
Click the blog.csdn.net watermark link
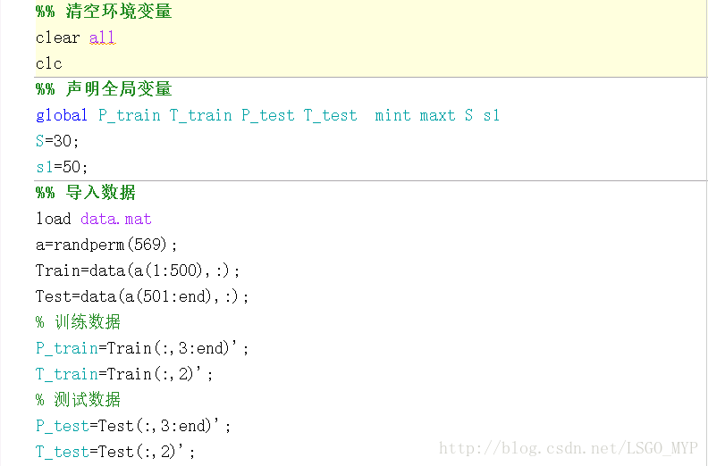tap(569, 448)
